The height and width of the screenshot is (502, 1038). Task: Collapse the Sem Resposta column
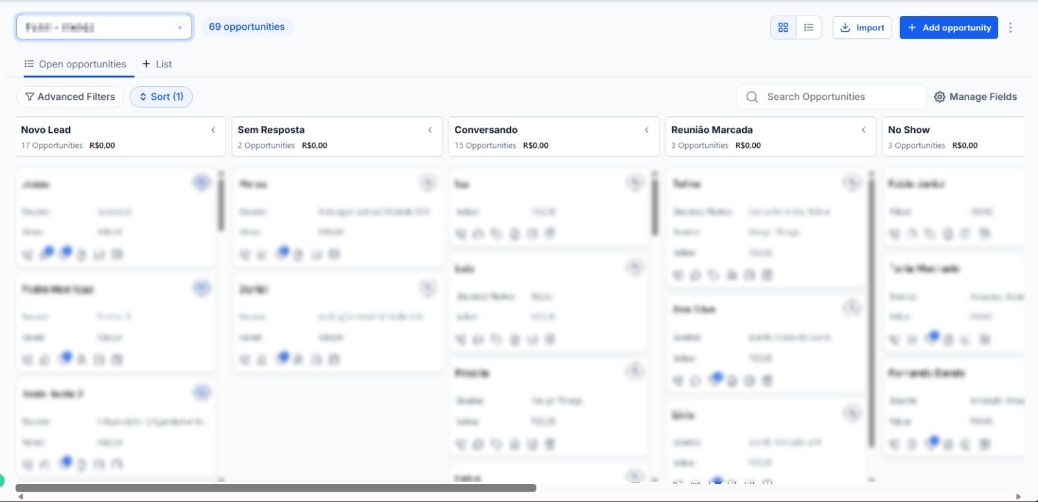(x=429, y=130)
